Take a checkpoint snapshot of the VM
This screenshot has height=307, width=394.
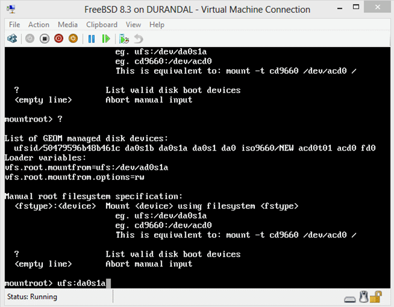[x=124, y=39]
